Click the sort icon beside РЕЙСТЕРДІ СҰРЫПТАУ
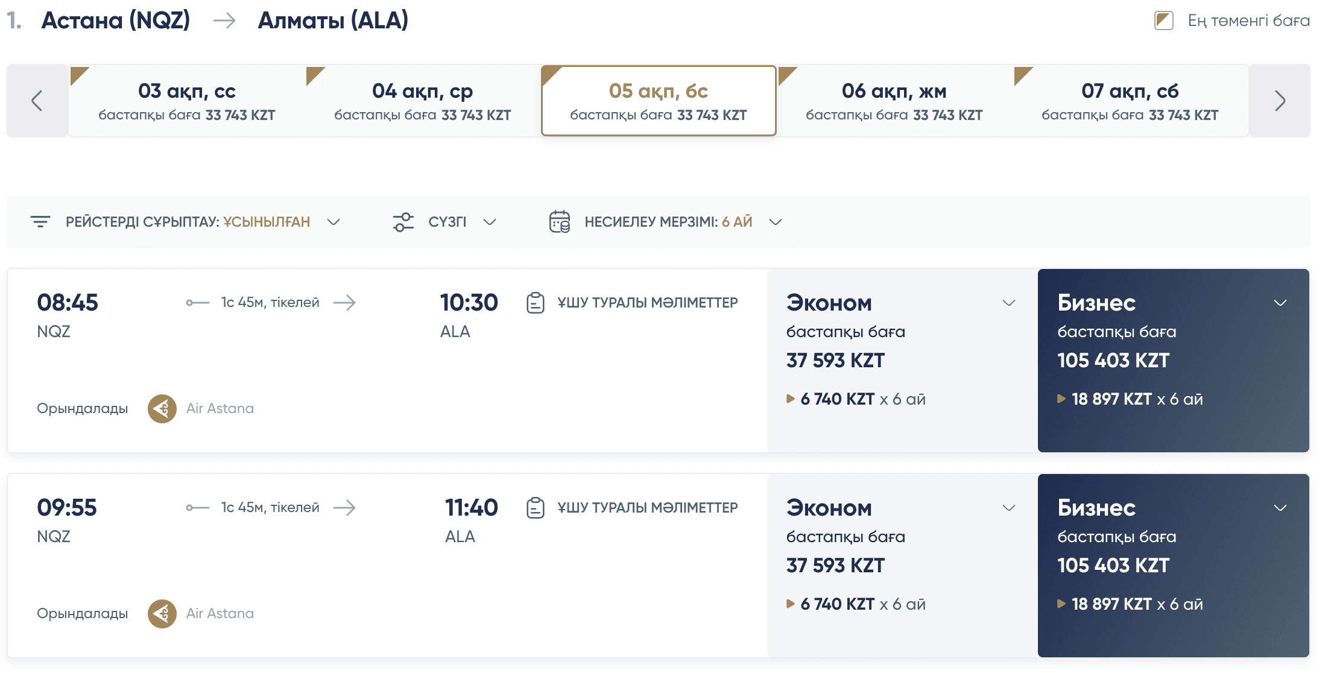 40,221
